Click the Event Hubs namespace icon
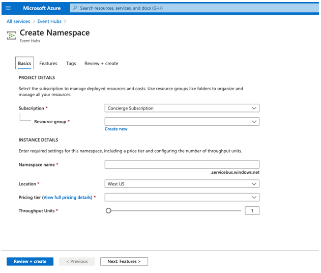Viewport: 321px width, 273px height. [x=11, y=35]
